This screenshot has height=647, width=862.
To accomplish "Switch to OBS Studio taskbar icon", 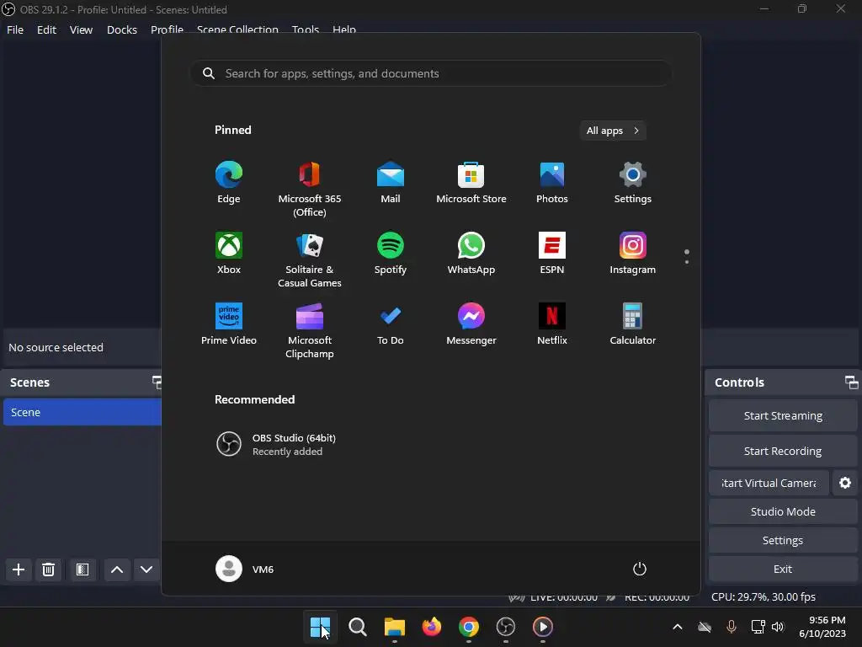I will coord(505,627).
